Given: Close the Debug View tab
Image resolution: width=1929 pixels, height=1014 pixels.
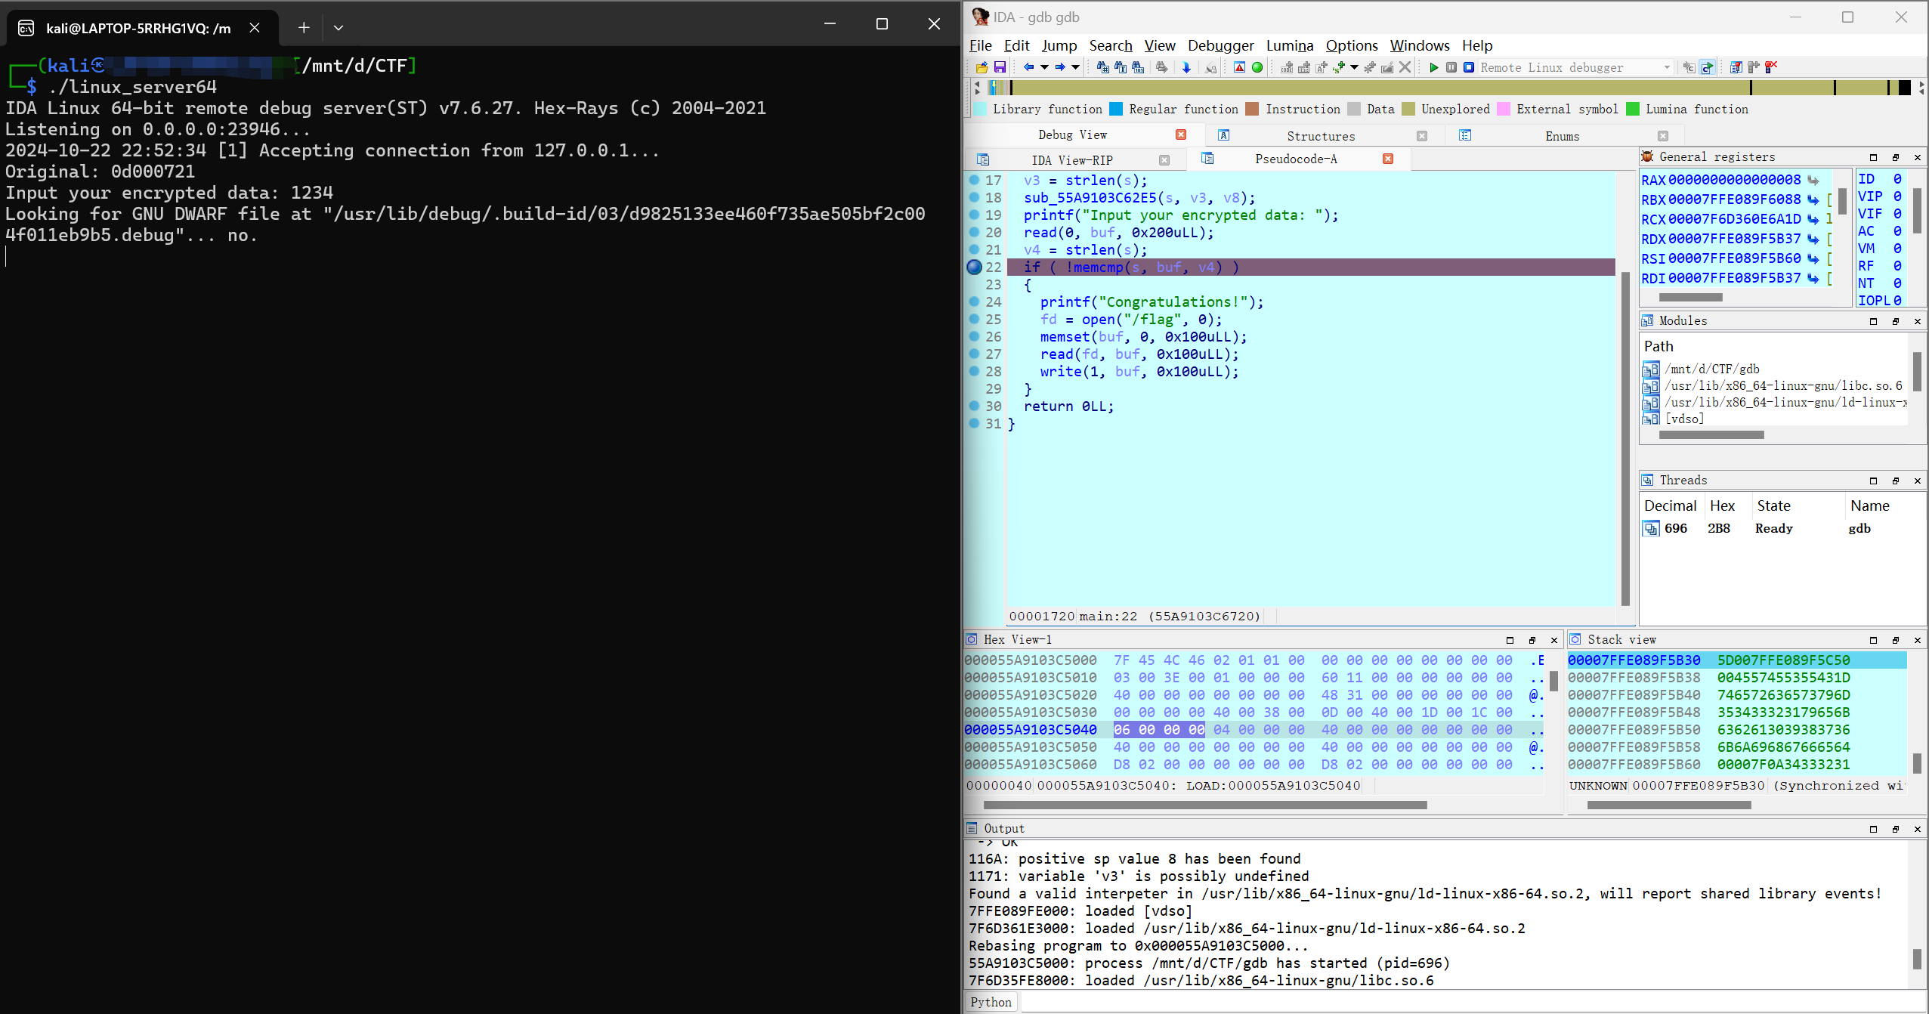Looking at the screenshot, I should [1181, 134].
